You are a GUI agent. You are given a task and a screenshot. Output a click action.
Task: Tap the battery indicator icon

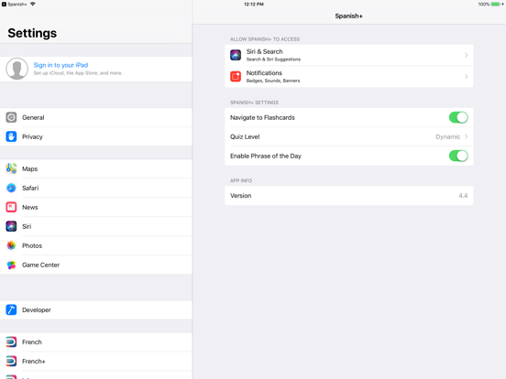pos(496,5)
